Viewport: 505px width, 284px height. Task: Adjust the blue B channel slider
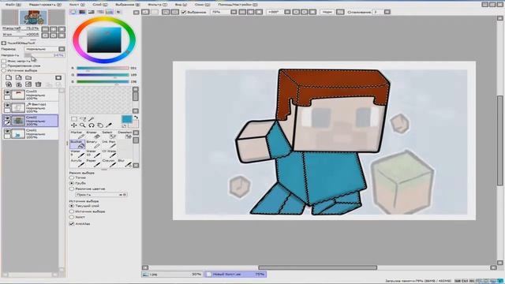103,81
